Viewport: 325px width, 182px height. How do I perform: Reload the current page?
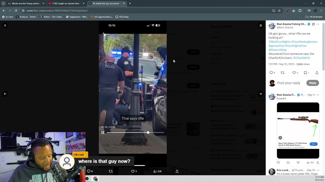16,11
